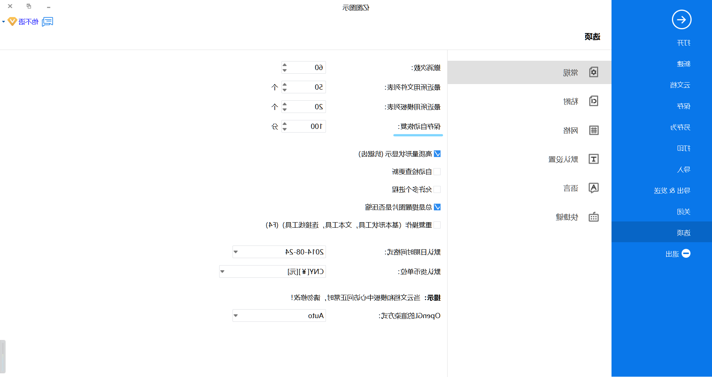Decrease 保存自动恢复 minutes down arrow
This screenshot has height=377, width=712.
285,129
